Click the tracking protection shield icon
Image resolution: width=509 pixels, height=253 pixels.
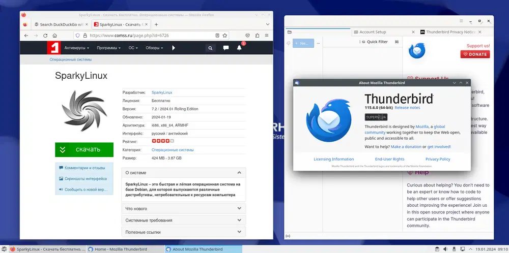click(x=77, y=36)
